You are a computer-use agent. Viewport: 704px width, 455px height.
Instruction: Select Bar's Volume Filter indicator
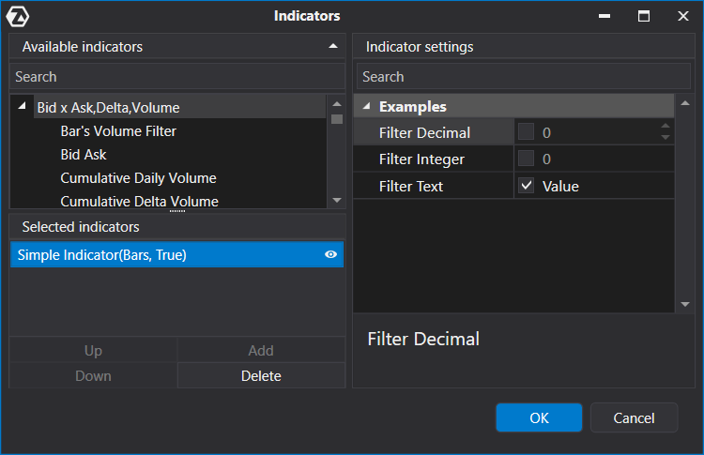pos(118,131)
